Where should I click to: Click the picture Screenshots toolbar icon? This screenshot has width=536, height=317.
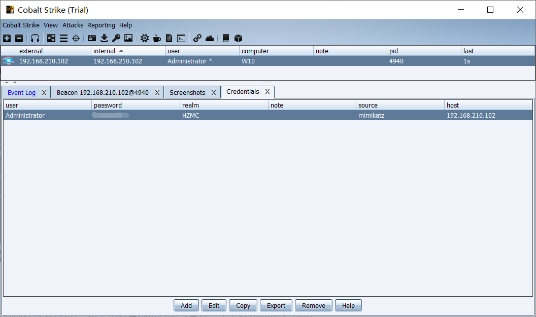[x=128, y=38]
